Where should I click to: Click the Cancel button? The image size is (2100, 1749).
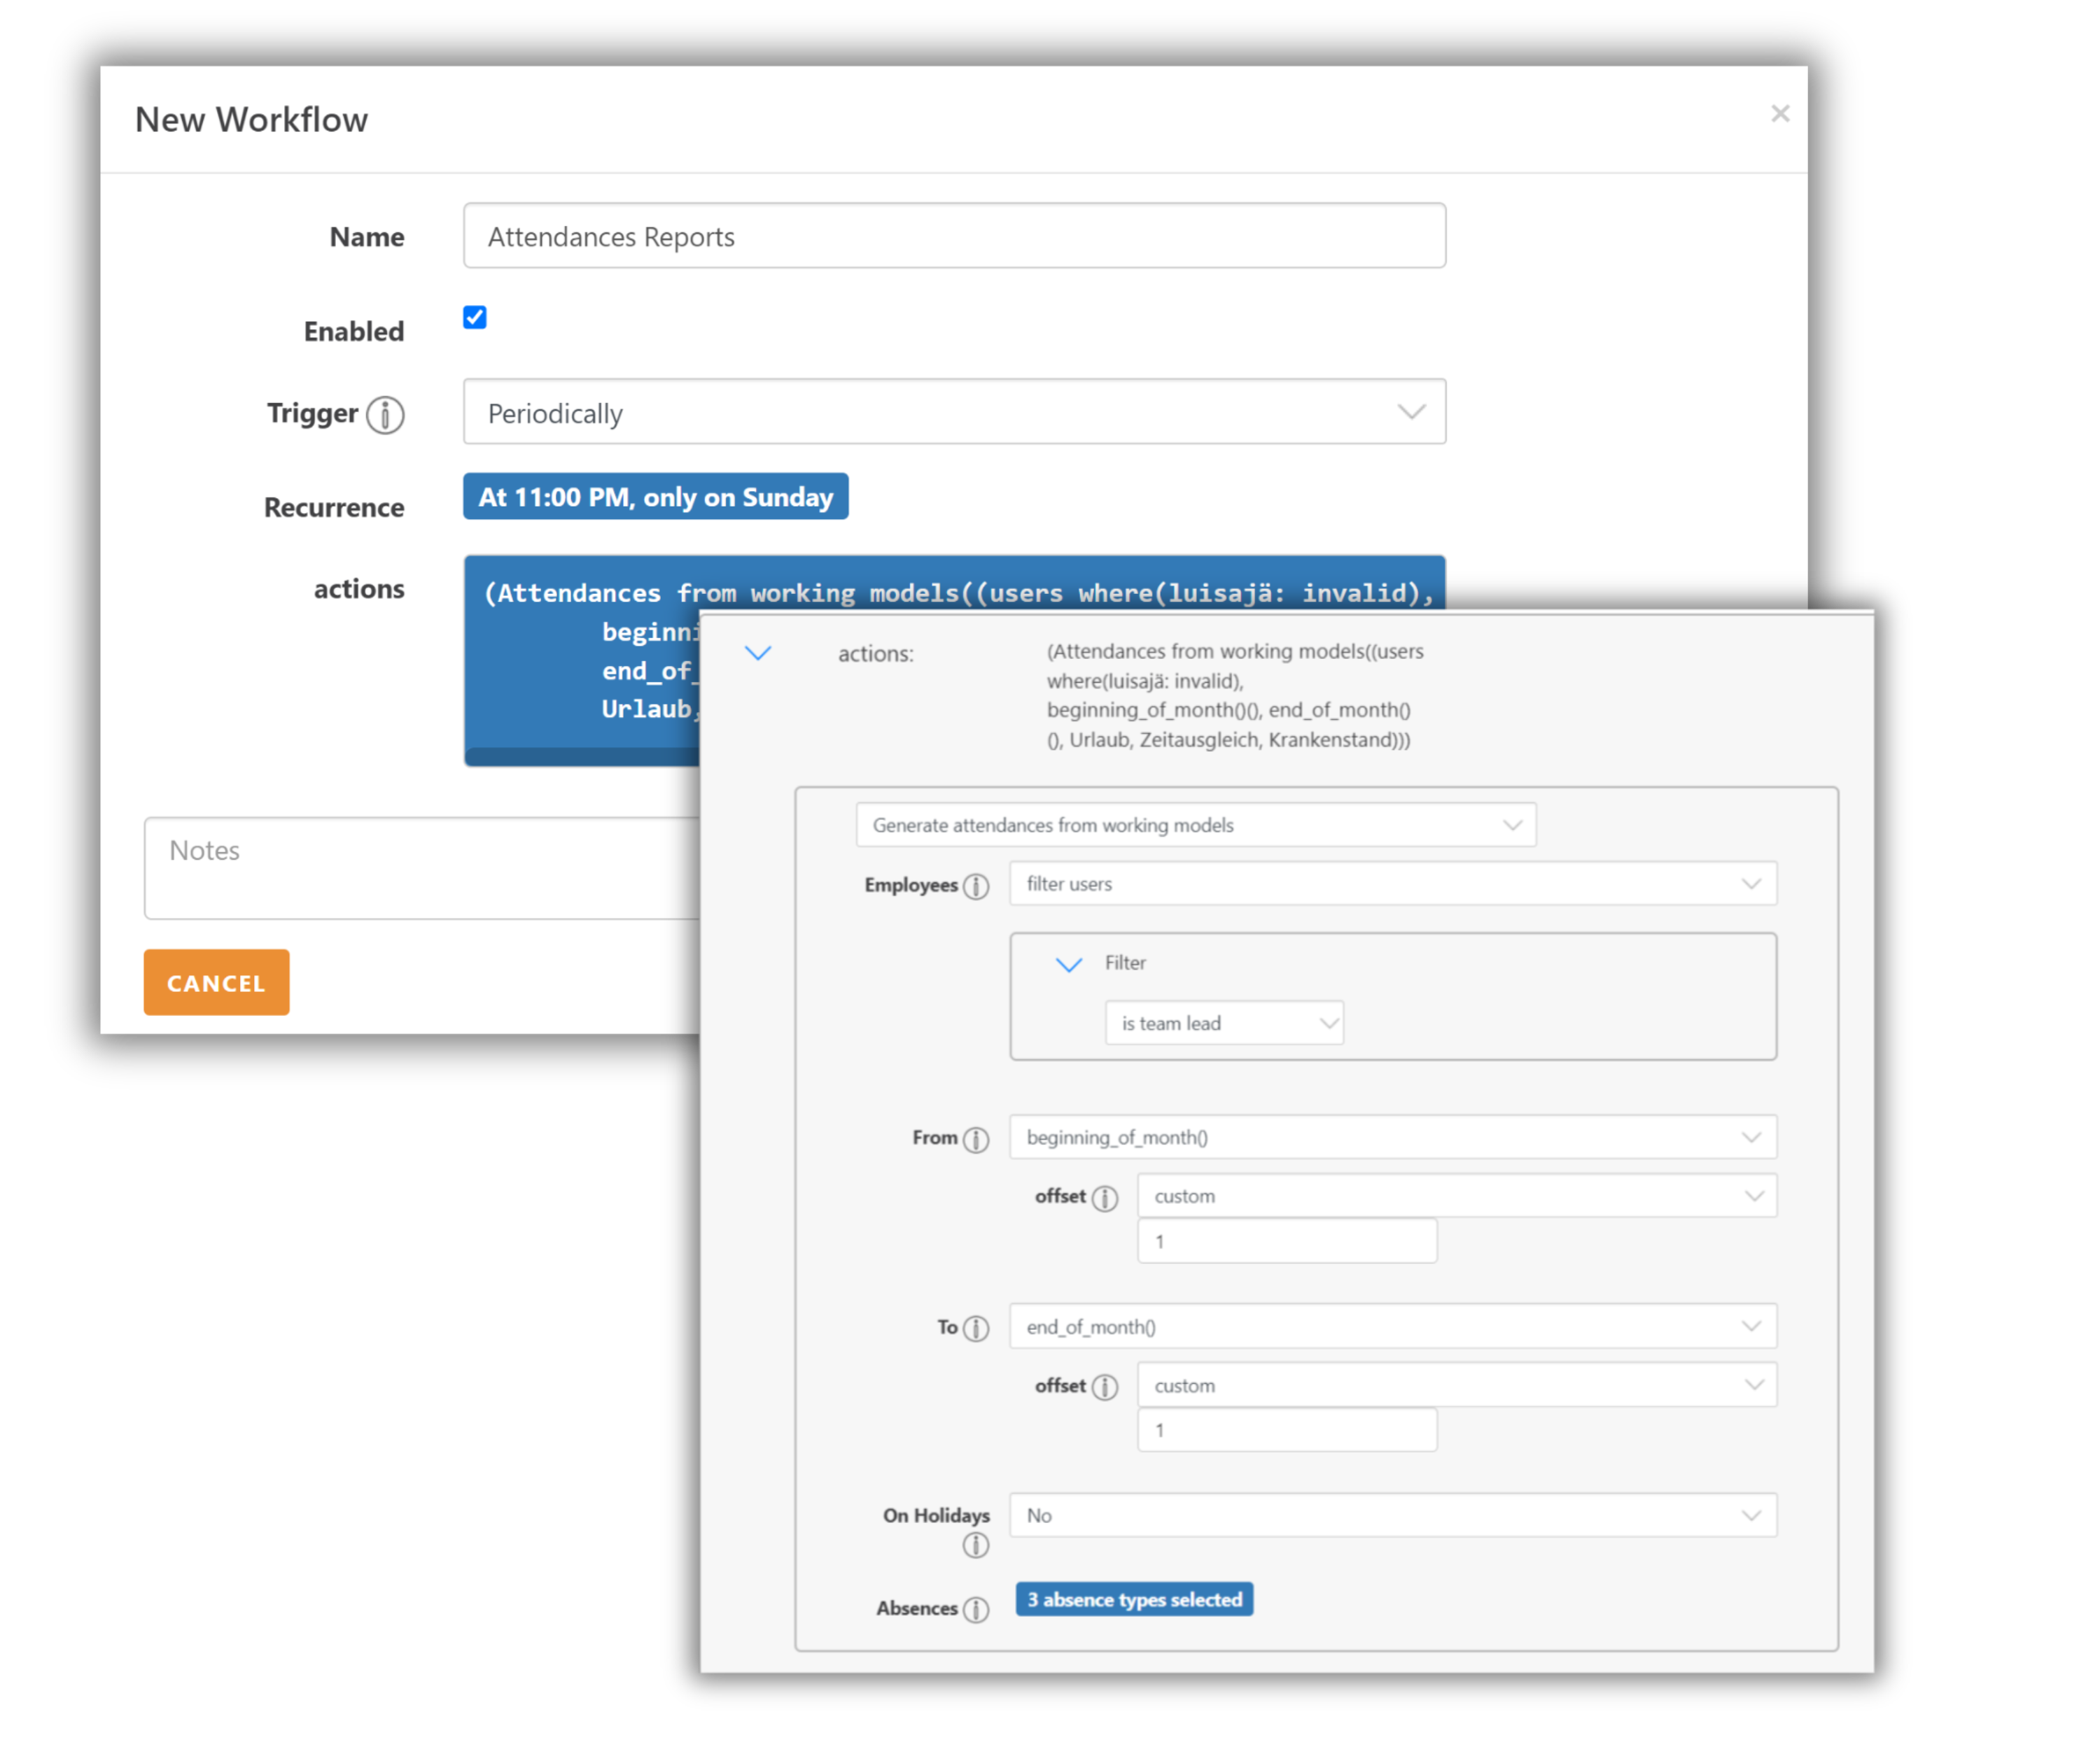pyautogui.click(x=216, y=982)
